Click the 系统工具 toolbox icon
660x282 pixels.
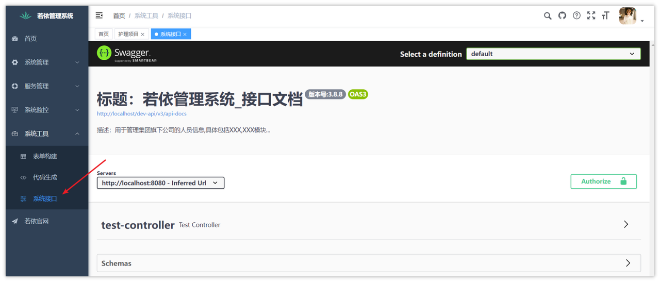(x=14, y=134)
